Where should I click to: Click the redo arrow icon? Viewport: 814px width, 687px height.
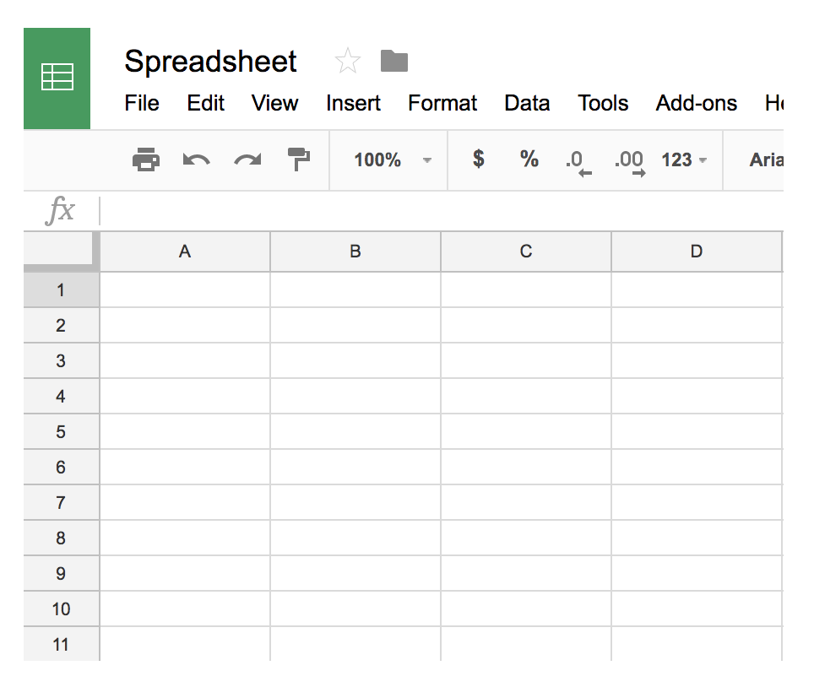point(247,160)
